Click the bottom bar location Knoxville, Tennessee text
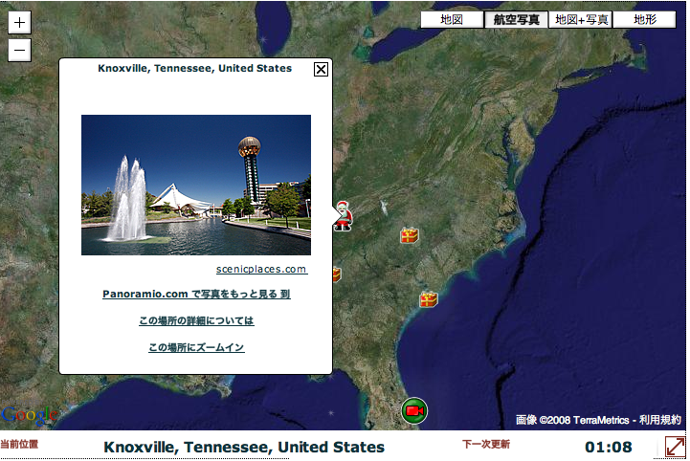Image resolution: width=690 pixels, height=461 pixels. pyautogui.click(x=244, y=447)
